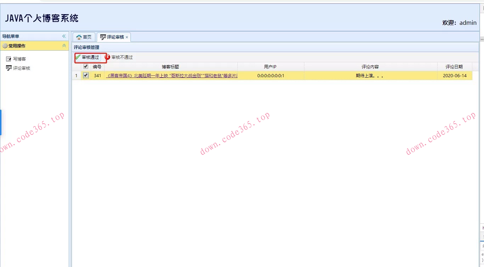Click the IP cell 0:0:0:0:0:0:0:1
Viewport: 484px width, 267px height.
coord(271,75)
